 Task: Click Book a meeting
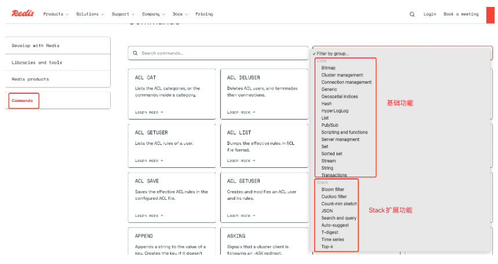[x=461, y=14]
